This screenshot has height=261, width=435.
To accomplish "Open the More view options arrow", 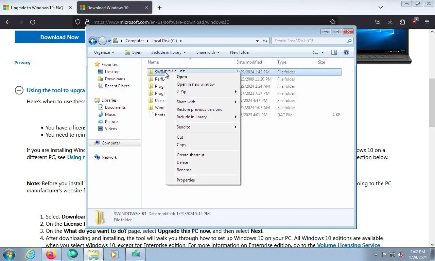I will coord(323,52).
